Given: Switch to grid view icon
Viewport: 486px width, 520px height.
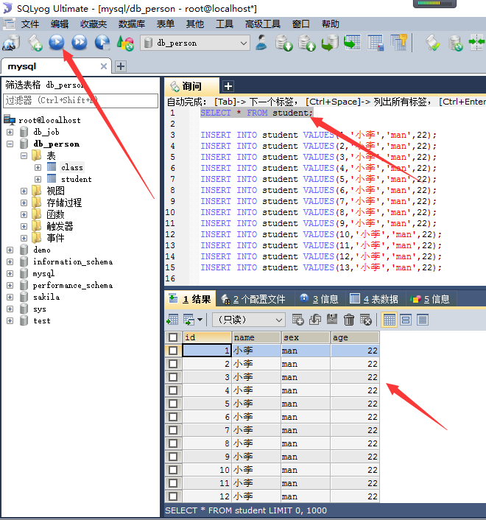Looking at the screenshot, I should pyautogui.click(x=390, y=320).
